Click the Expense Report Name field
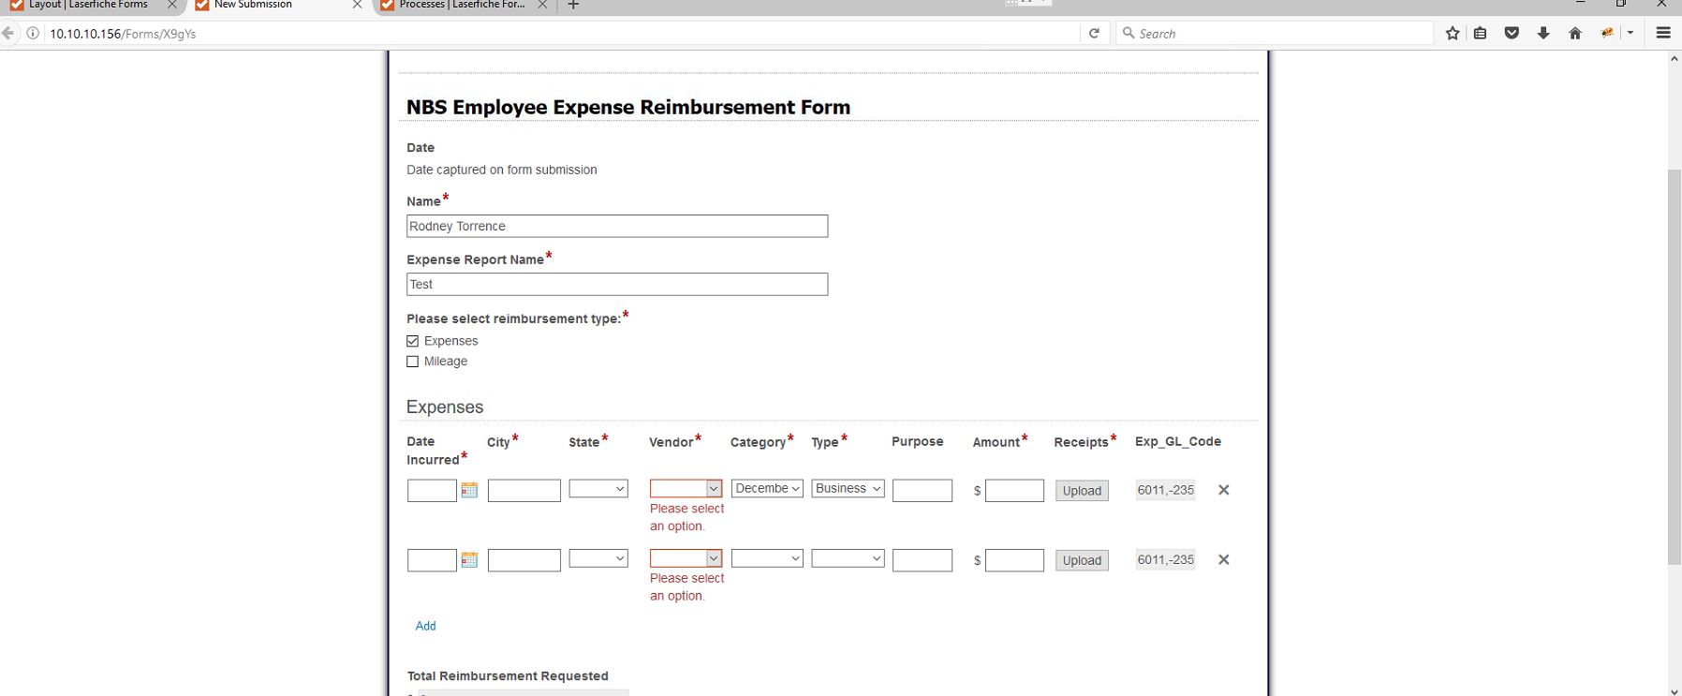The image size is (1682, 696). point(617,285)
